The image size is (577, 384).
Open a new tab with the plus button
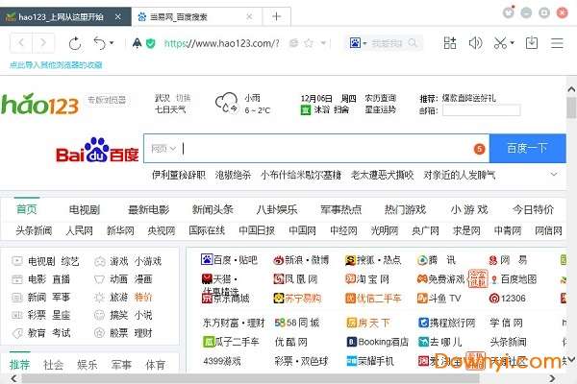click(x=276, y=16)
